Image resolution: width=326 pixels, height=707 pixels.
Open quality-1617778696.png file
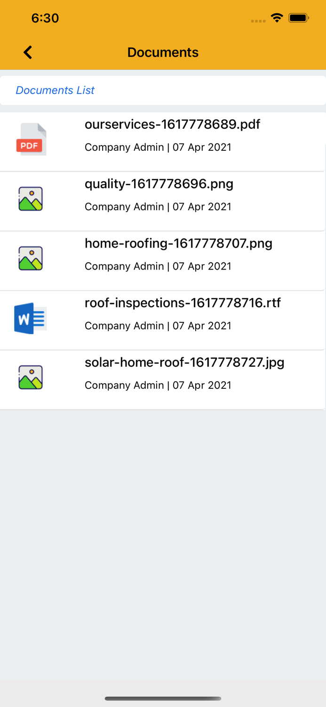pyautogui.click(x=159, y=184)
